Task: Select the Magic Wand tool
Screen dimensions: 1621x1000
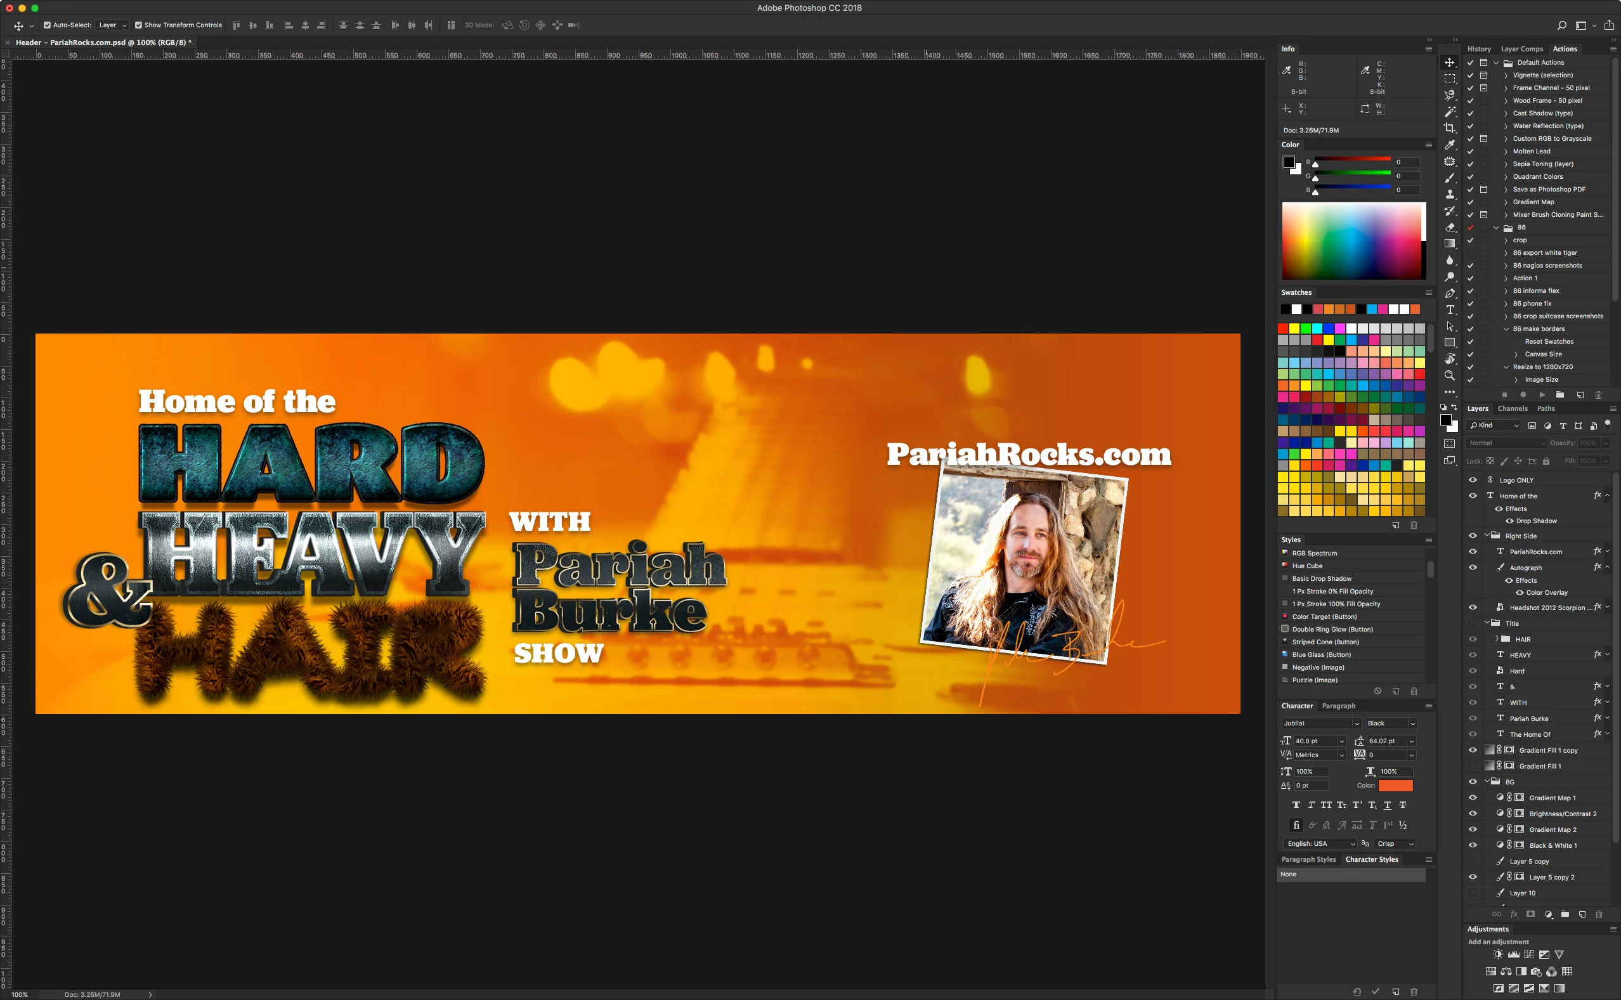Action: tap(1449, 112)
